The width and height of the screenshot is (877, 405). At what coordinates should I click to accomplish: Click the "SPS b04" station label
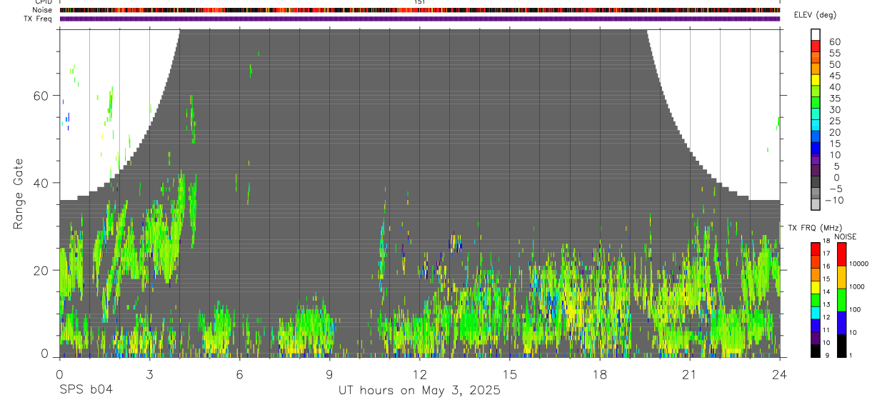(86, 390)
